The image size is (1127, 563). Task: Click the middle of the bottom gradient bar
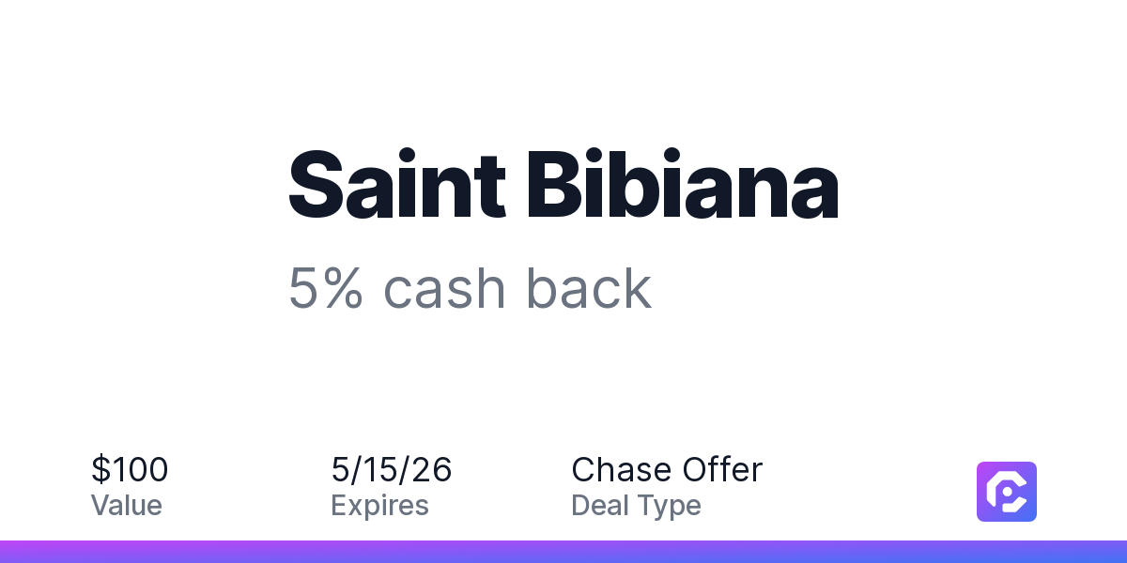(x=563, y=552)
